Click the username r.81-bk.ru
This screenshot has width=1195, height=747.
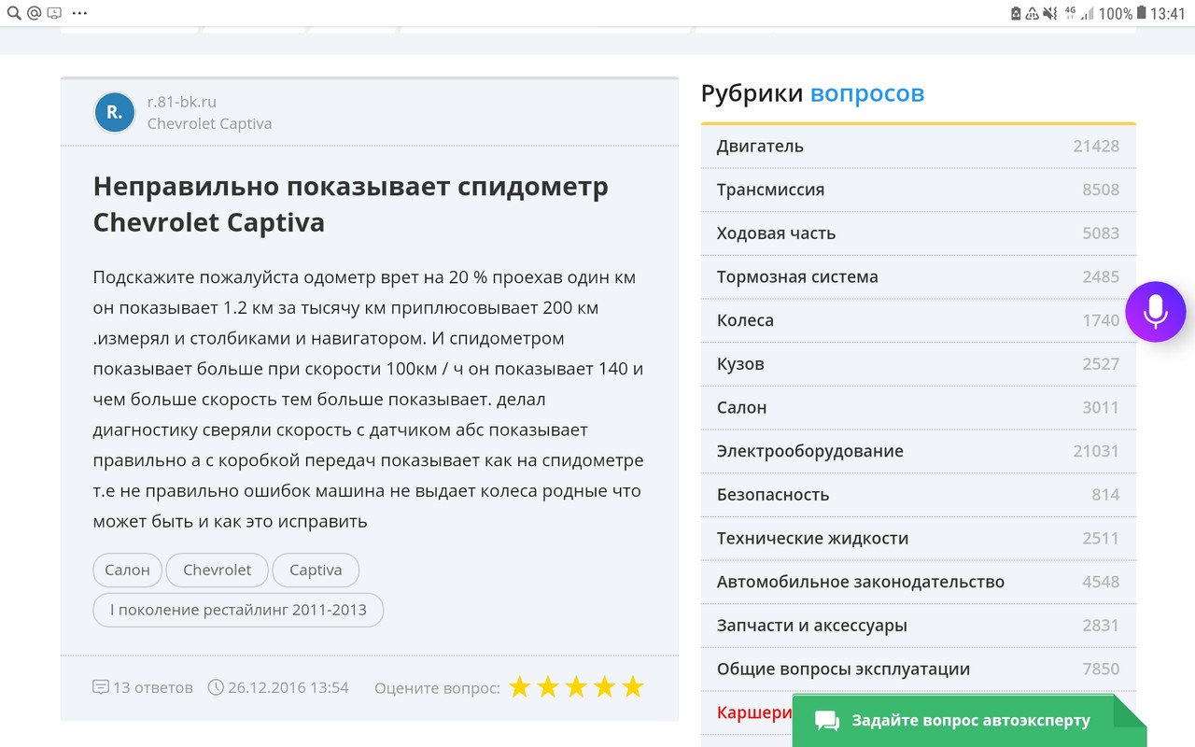tap(182, 102)
